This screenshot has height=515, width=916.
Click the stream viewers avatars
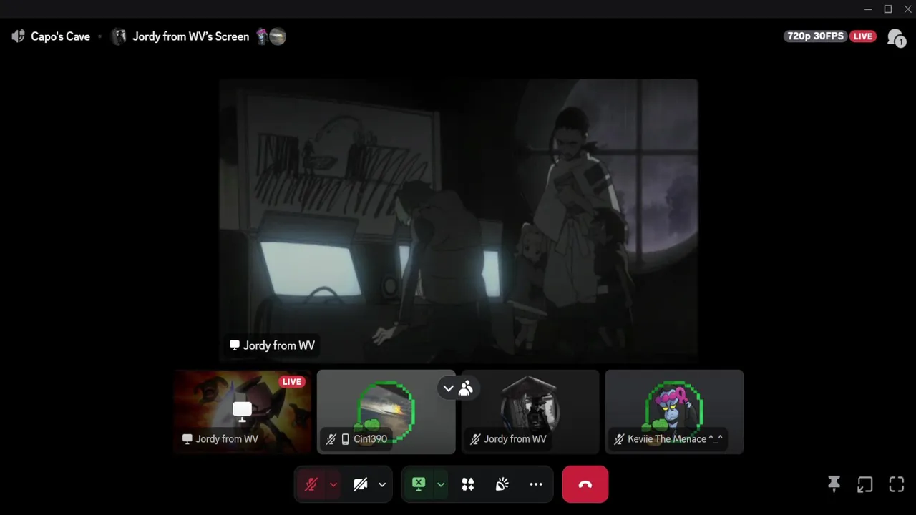(271, 36)
